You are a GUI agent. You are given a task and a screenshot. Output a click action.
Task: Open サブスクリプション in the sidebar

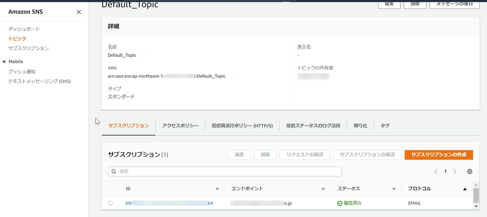[28, 48]
